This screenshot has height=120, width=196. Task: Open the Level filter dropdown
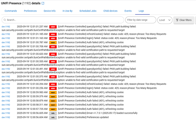pos(165,20)
